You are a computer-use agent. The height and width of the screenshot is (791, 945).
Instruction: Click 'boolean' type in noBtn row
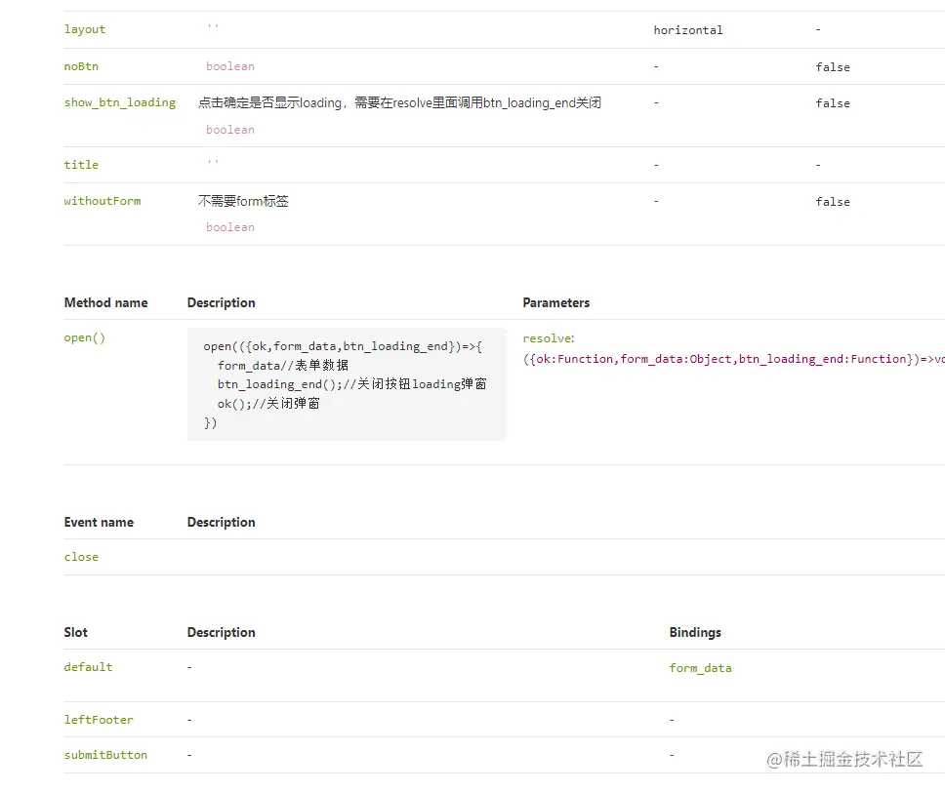pos(230,66)
